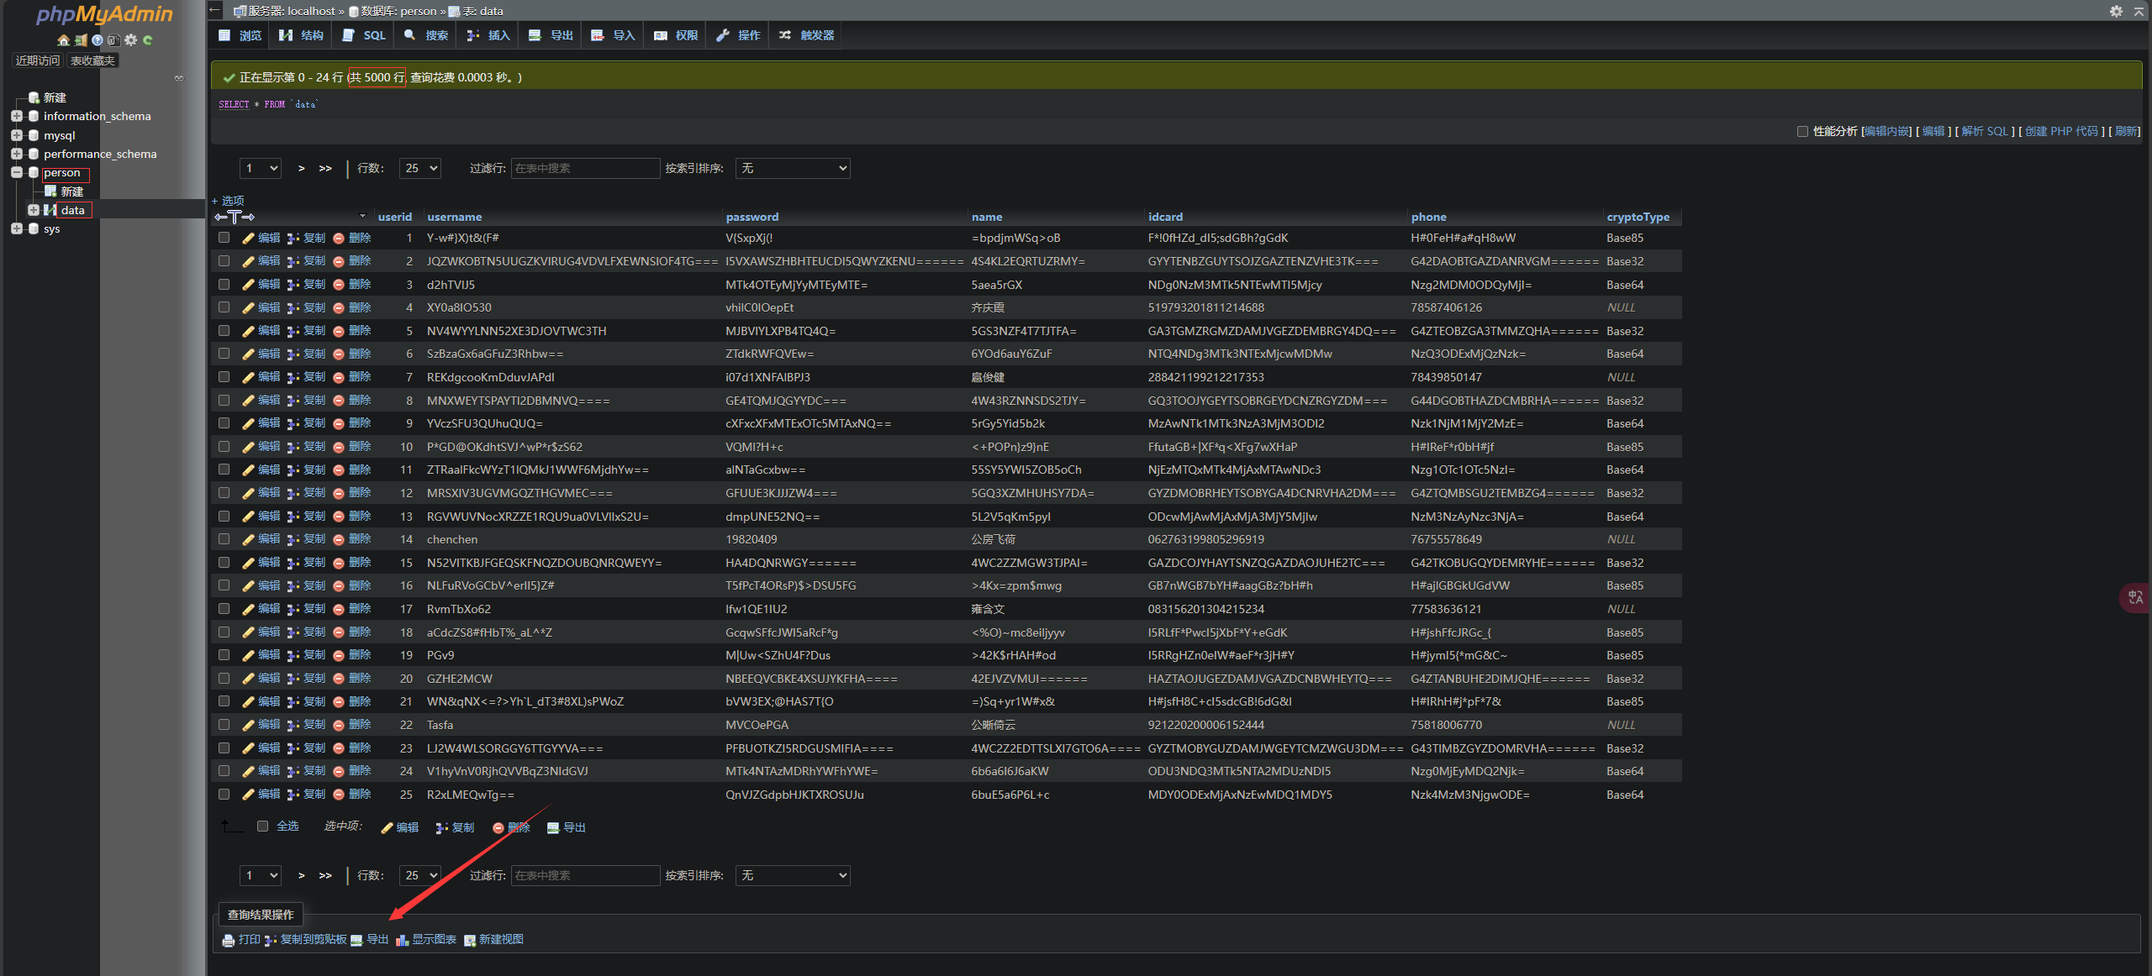Image resolution: width=2152 pixels, height=976 pixels.
Task: Expand the mysql database tree node
Action: 16,135
